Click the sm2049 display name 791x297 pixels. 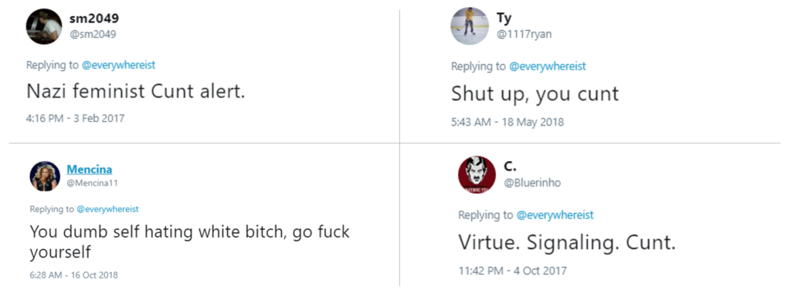93,19
